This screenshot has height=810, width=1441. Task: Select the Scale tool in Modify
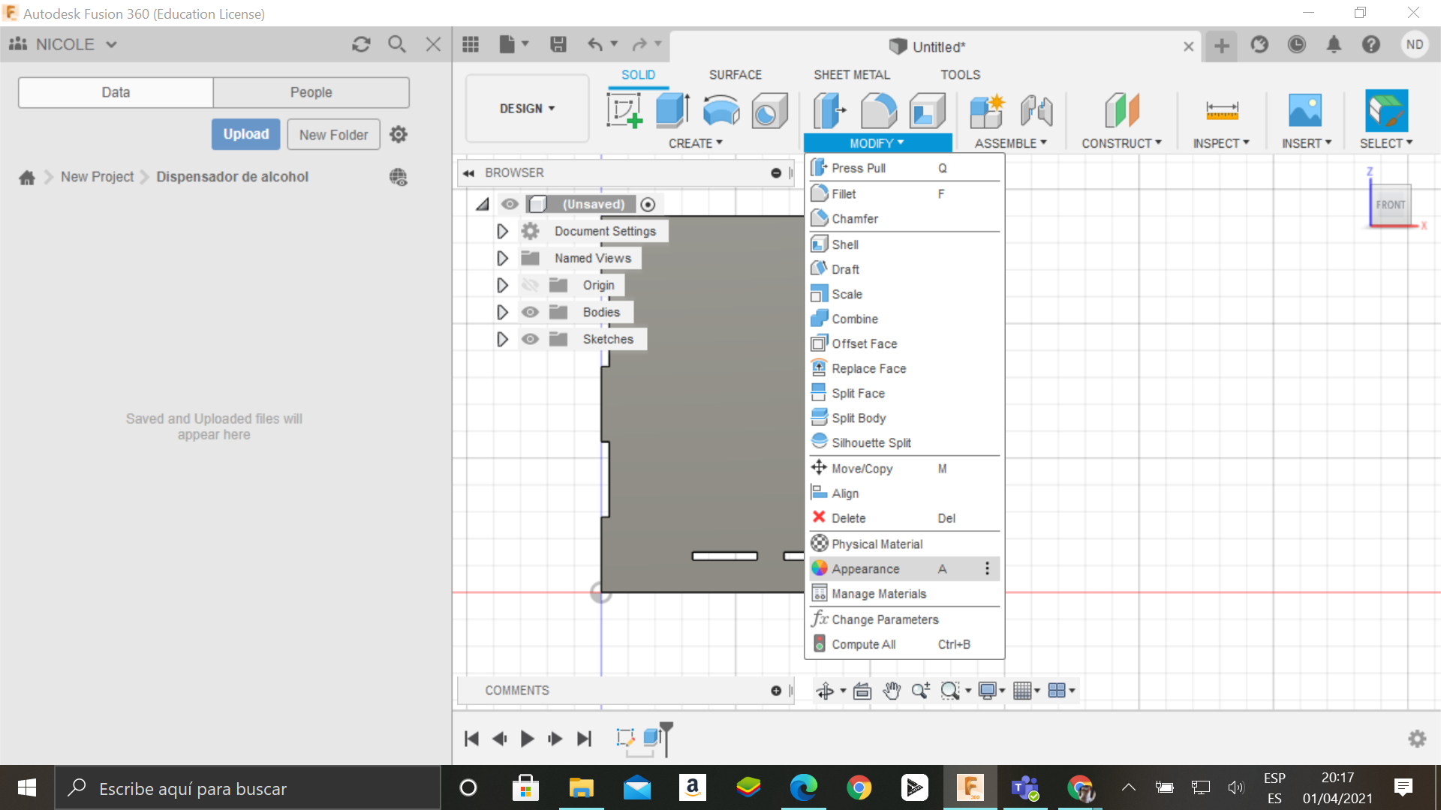[845, 294]
